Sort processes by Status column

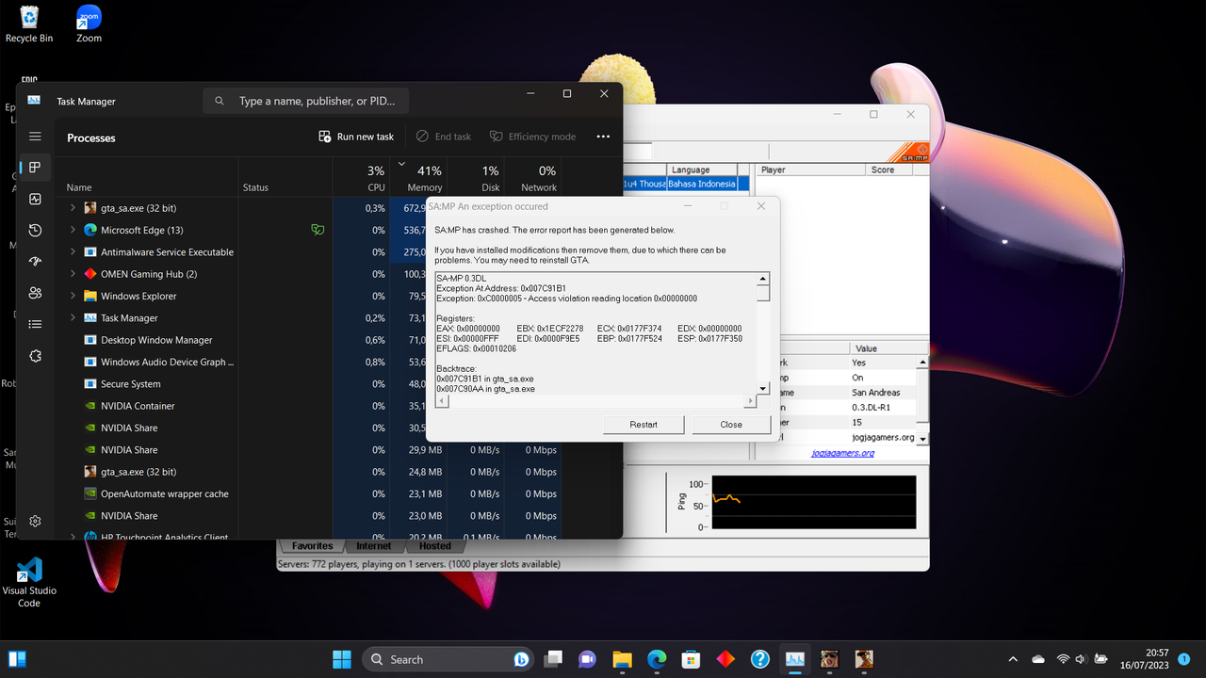[255, 187]
